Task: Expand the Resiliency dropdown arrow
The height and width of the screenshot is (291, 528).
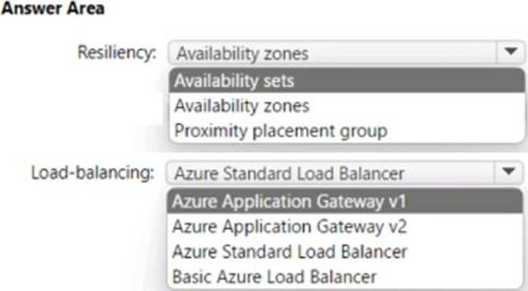Action: (511, 52)
